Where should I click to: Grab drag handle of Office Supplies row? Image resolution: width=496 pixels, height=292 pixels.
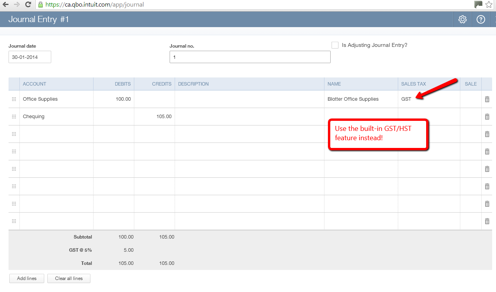pyautogui.click(x=14, y=99)
